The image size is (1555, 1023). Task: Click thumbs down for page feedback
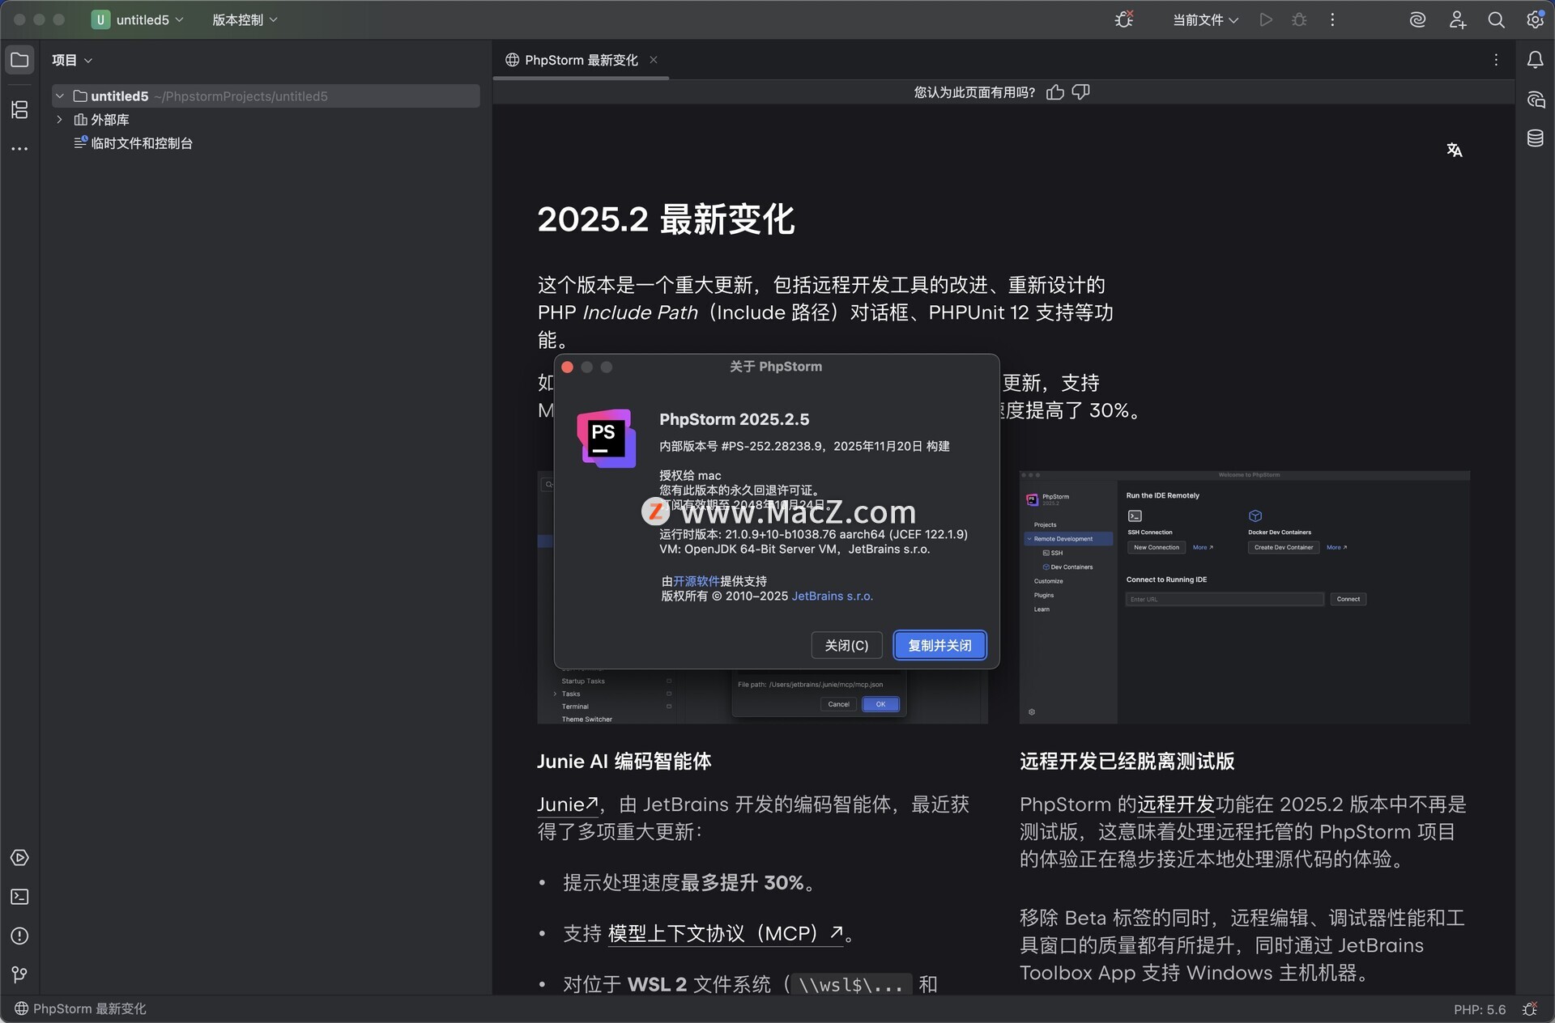(1081, 92)
